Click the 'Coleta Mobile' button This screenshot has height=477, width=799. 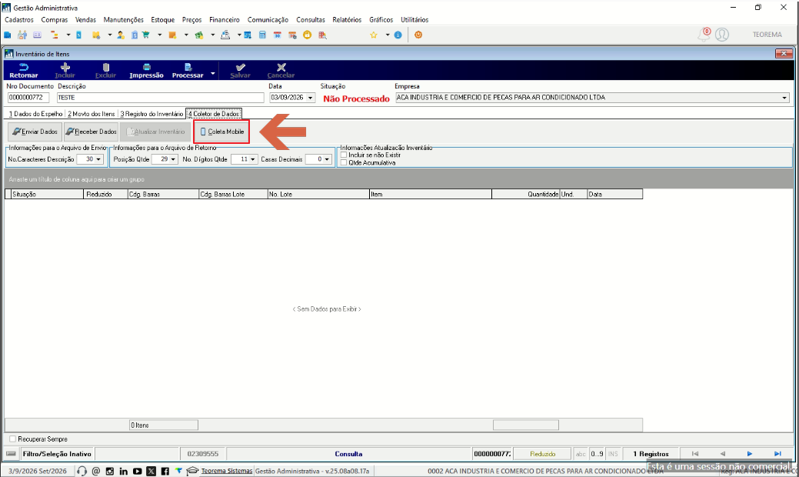coord(221,132)
